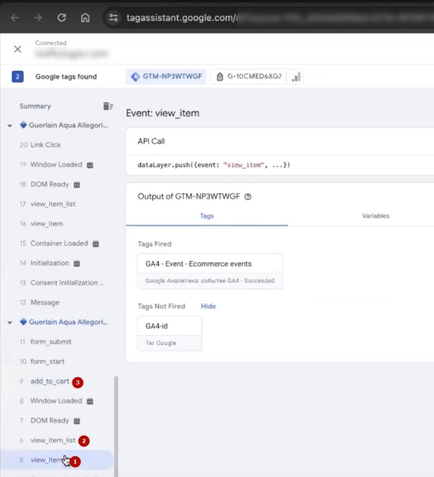Open the GA4 - Event - Ecommerce events tag card
Viewport: 434px width, 477px height.
tap(209, 271)
